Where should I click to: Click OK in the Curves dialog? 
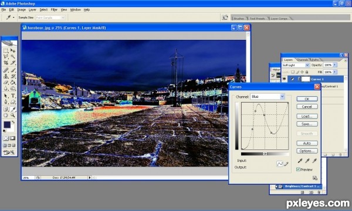click(307, 99)
